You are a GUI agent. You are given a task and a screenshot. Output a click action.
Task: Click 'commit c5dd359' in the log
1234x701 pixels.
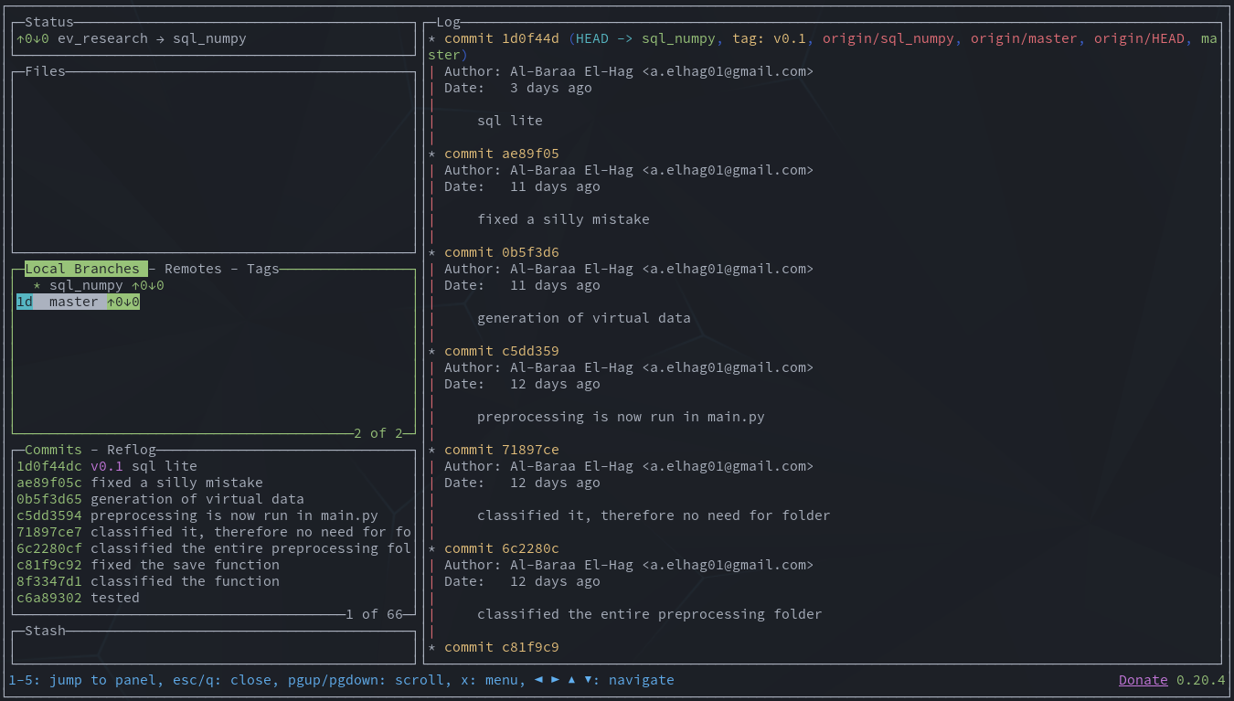click(502, 351)
